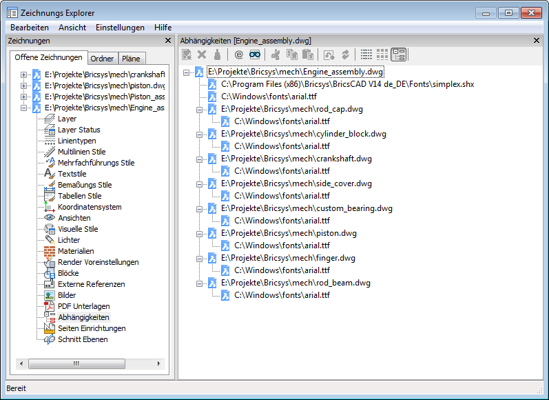Switch to tree view toolbar button

coord(398,54)
